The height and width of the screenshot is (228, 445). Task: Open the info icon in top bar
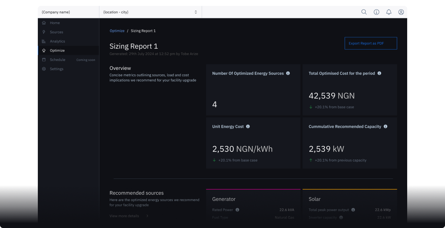pos(376,12)
